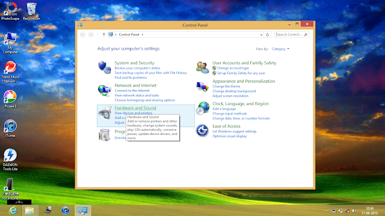Click Change input methods
Screen dimensions: 385x216
point(230,113)
